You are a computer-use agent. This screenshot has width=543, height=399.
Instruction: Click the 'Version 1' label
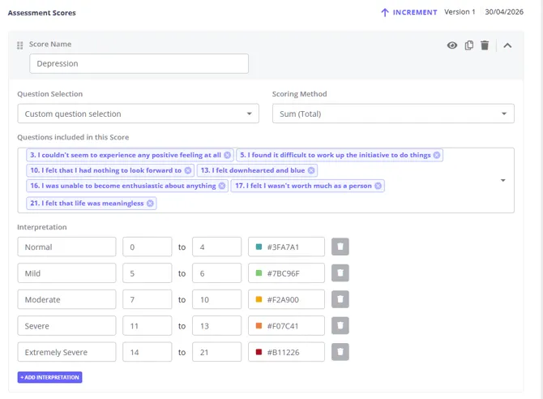point(460,12)
